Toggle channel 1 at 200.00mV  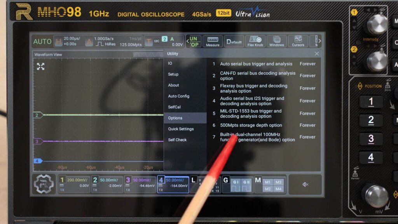[74, 184]
